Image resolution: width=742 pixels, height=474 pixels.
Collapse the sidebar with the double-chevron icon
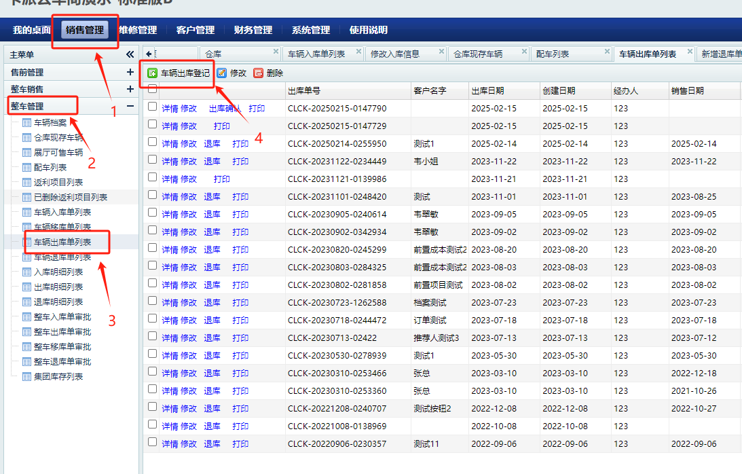pyautogui.click(x=130, y=54)
